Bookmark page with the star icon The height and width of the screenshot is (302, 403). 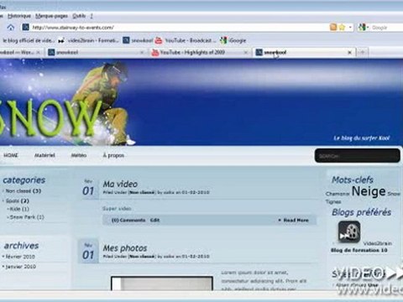(342, 27)
